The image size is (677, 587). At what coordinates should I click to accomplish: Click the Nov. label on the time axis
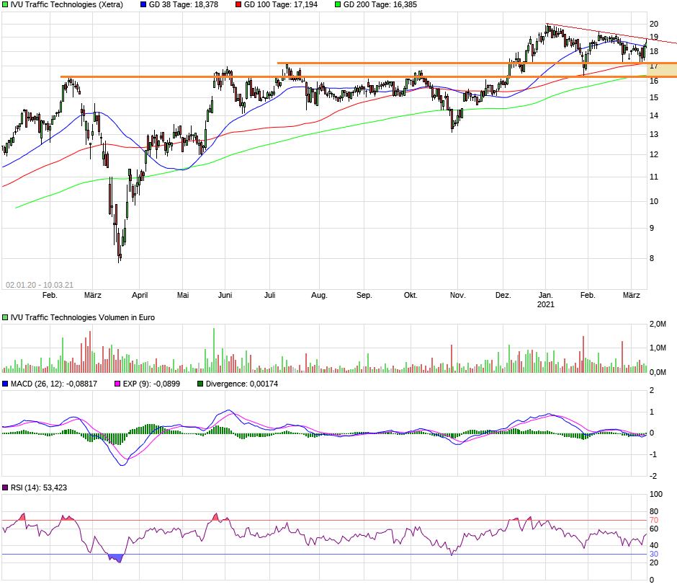(457, 295)
